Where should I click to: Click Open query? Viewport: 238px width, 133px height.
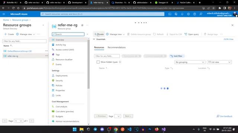click(x=192, y=34)
